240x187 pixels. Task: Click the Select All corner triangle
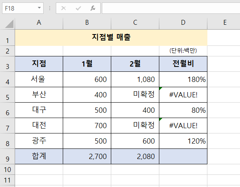pyautogui.click(x=9, y=24)
